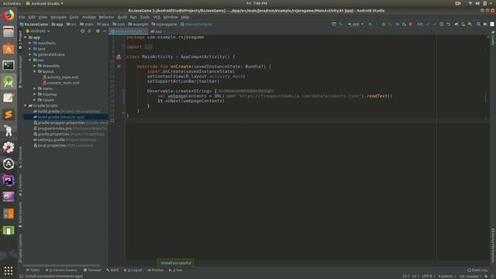Screen dimensions: 496x279
Task: Click the white user avatar icon
Action: click(x=492, y=24)
